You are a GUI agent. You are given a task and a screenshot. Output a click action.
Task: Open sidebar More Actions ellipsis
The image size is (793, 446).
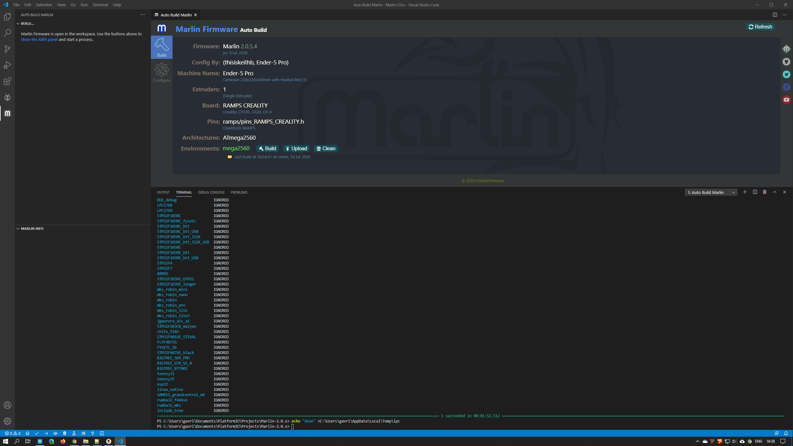point(142,15)
